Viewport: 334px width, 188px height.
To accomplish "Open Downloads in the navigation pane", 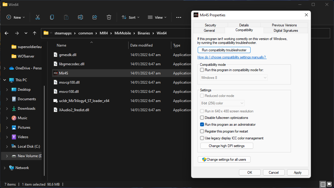I will click(x=27, y=109).
